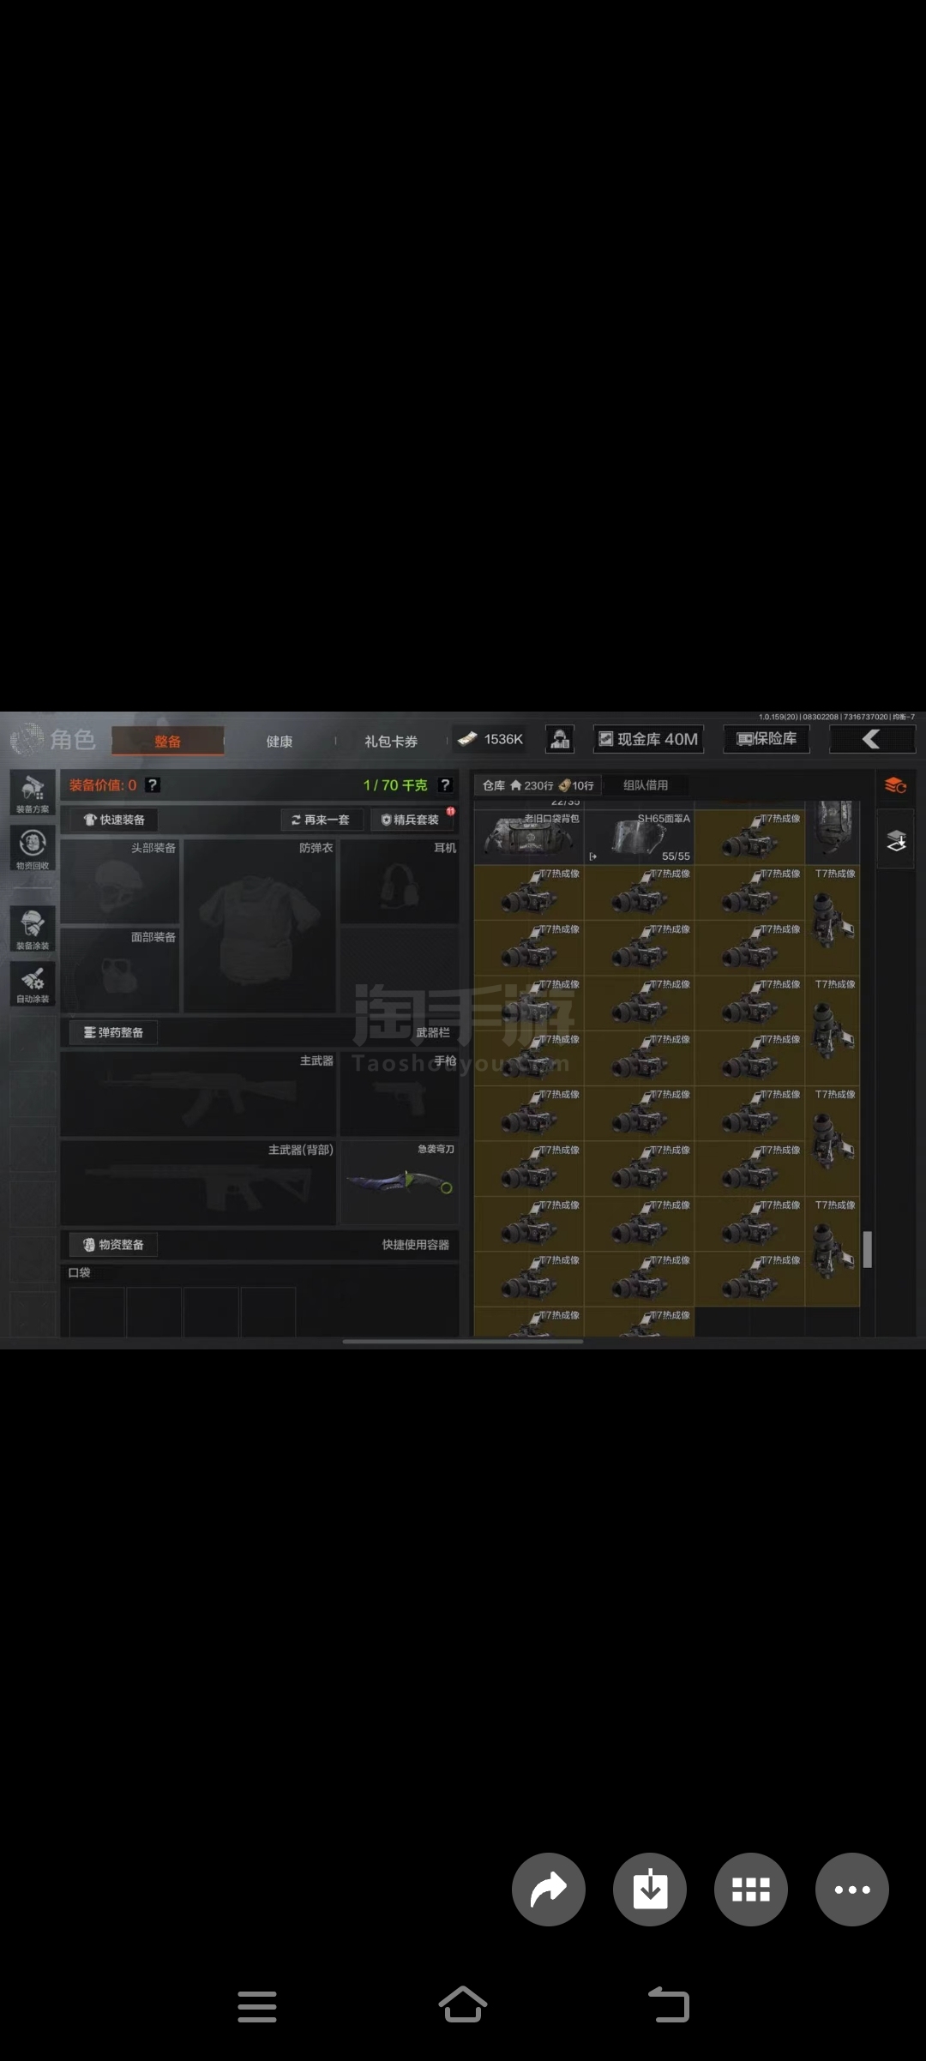Tap the orange stack sort icon
This screenshot has height=2061, width=926.
click(x=896, y=785)
